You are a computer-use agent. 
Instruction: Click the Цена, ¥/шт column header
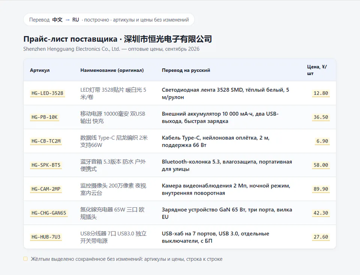(317, 70)
